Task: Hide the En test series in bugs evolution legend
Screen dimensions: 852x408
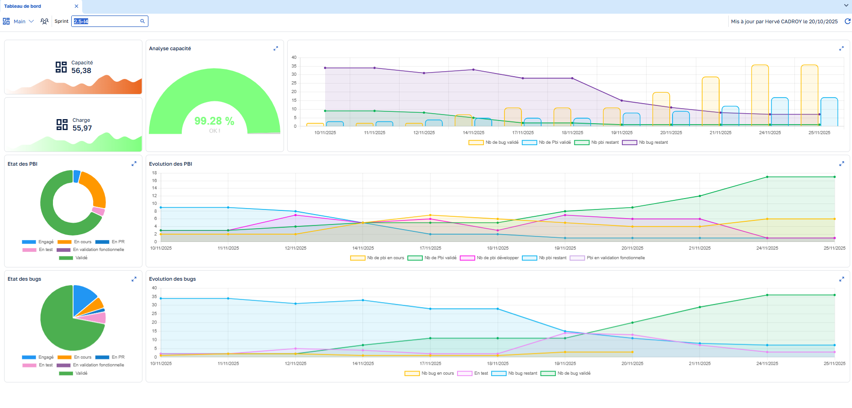Action: (473, 373)
